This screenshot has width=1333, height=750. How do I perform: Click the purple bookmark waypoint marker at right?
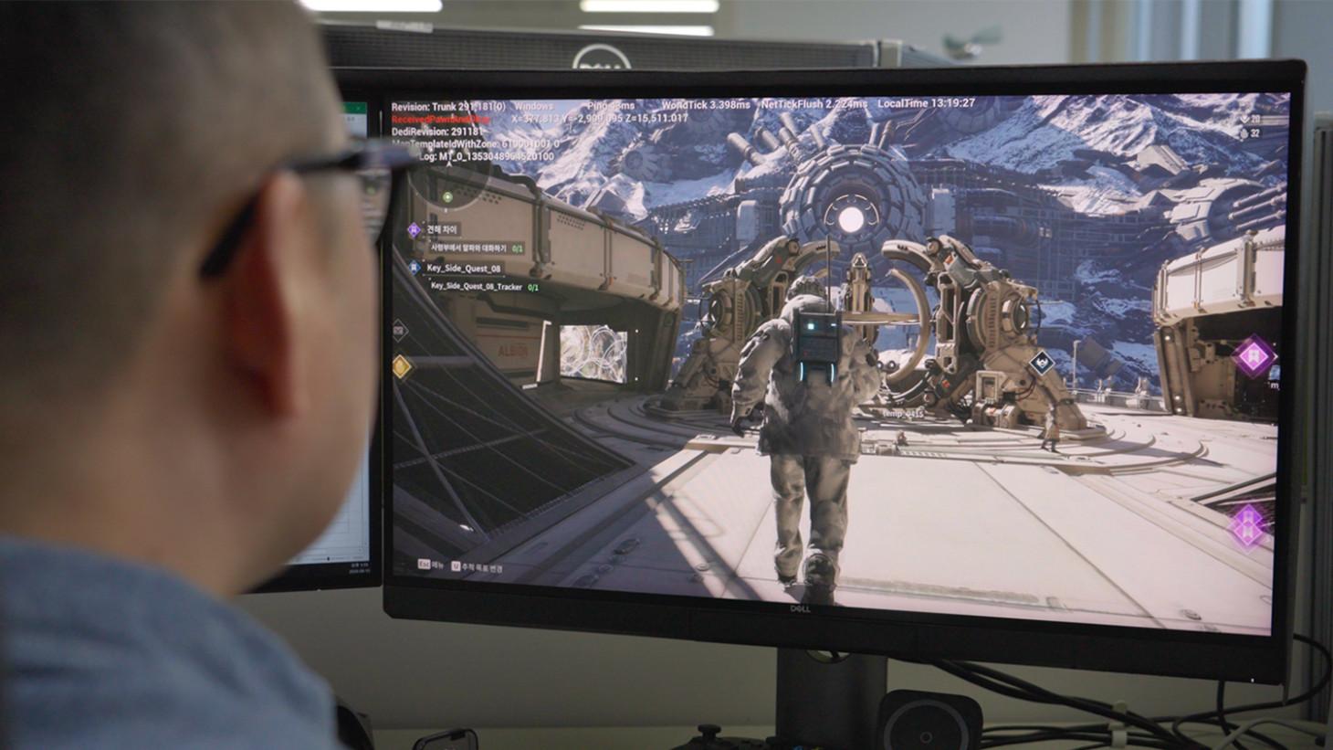(1254, 354)
